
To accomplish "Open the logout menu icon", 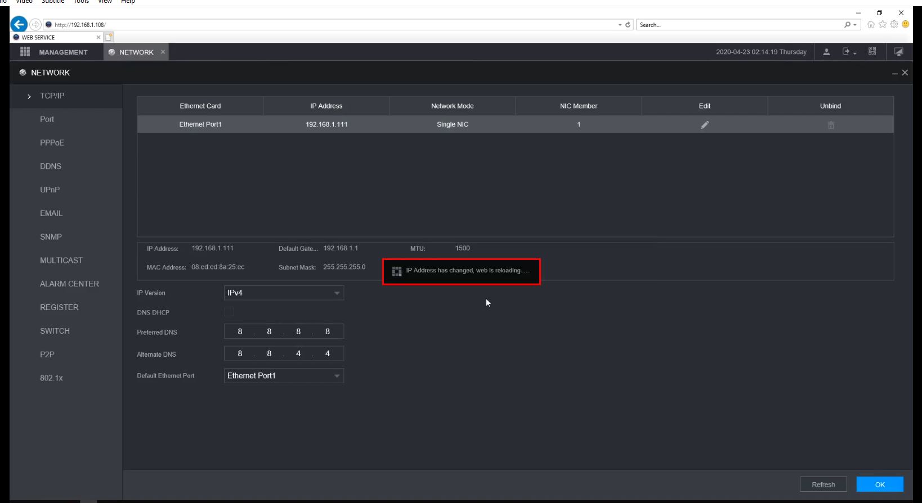I will point(848,52).
